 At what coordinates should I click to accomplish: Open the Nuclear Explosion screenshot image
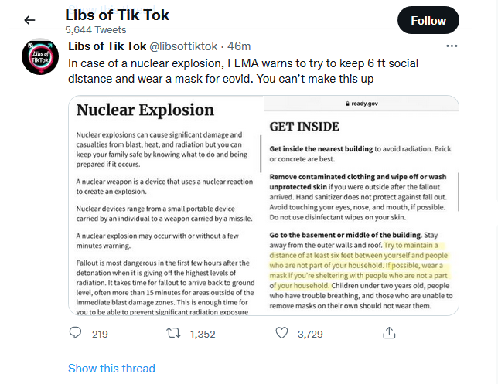pos(166,205)
